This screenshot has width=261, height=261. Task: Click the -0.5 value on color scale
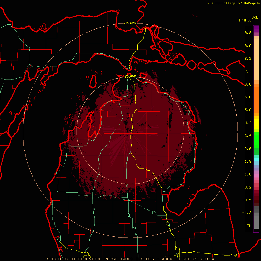247,200
